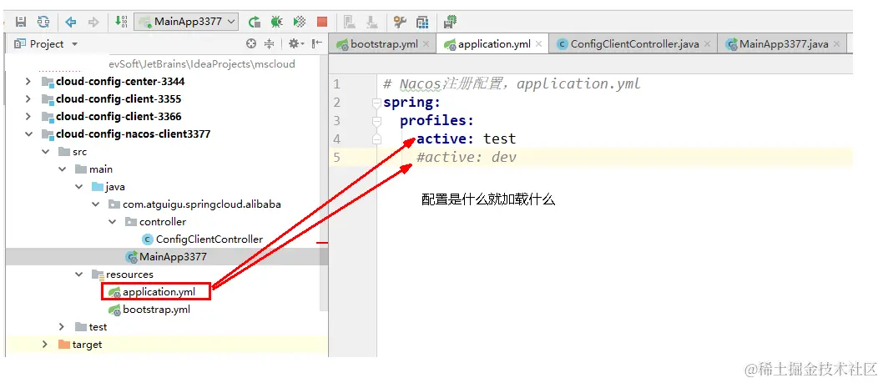Viewport: 883px width, 383px height.
Task: Select ConfigClientController class in tree
Action: pos(209,239)
